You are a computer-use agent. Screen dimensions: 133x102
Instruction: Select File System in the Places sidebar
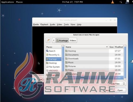[53, 67]
